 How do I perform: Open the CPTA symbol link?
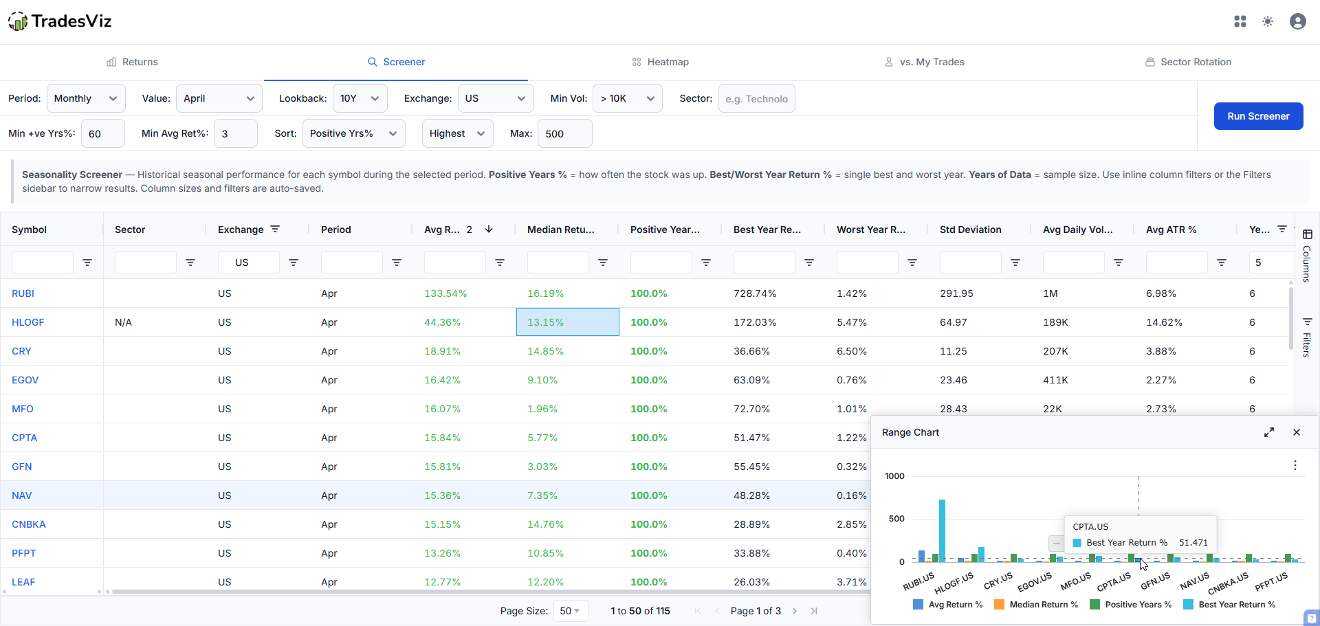(x=24, y=438)
